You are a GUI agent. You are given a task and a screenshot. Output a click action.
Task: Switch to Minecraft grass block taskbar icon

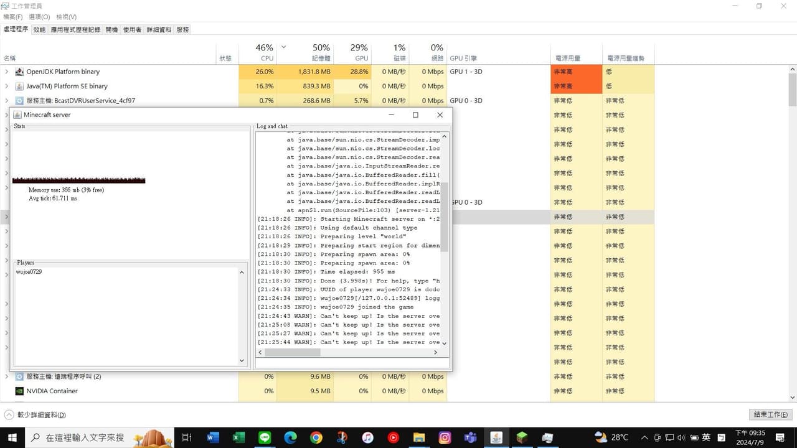[x=522, y=437]
